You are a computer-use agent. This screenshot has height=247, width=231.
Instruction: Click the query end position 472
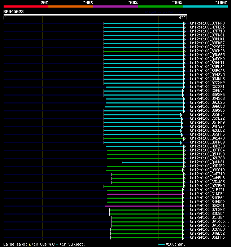182,18
